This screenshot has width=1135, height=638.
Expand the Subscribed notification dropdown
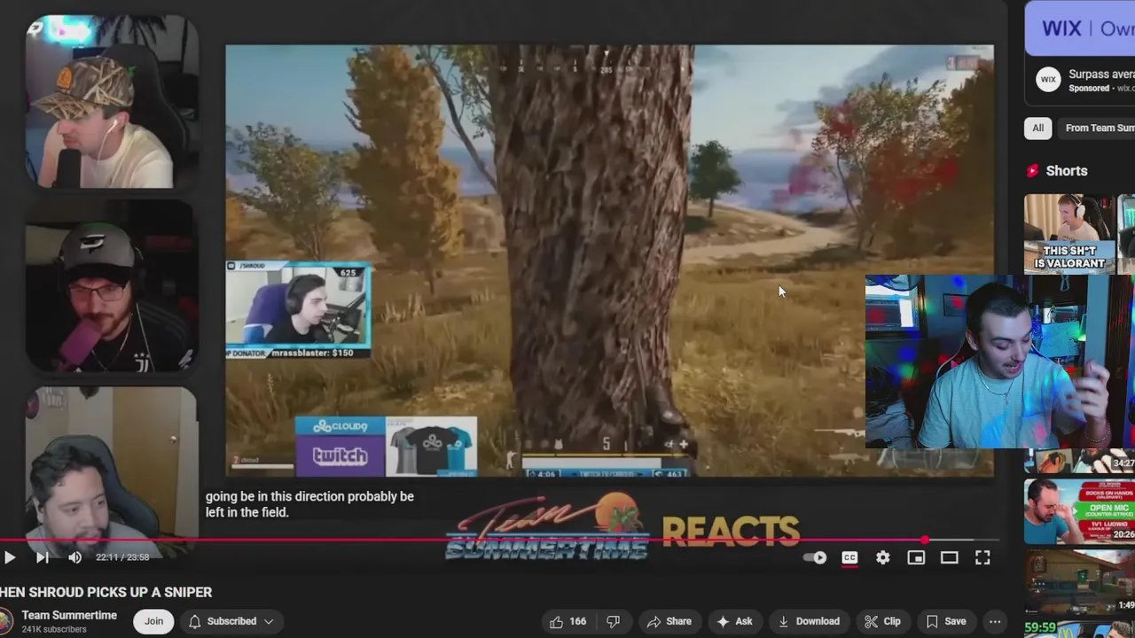tap(230, 621)
